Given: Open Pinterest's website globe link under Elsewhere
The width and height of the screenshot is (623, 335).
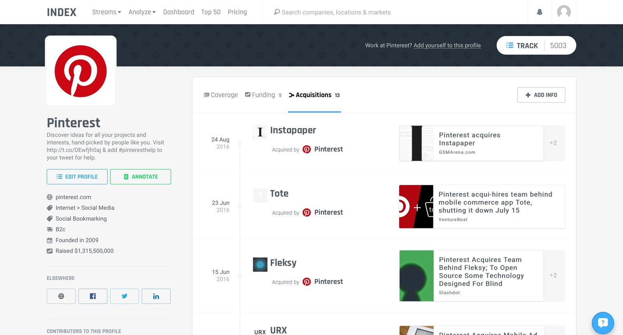Looking at the screenshot, I should click(x=61, y=296).
